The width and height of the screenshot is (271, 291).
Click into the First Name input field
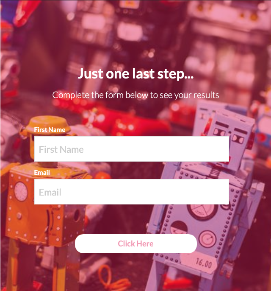point(132,149)
